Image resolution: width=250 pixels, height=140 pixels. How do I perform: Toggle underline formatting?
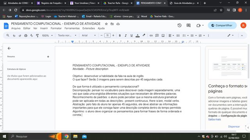point(131,35)
